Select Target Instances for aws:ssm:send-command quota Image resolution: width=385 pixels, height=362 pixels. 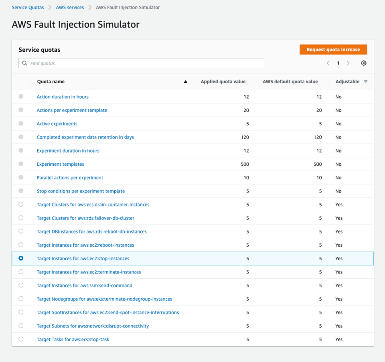[x=21, y=286]
